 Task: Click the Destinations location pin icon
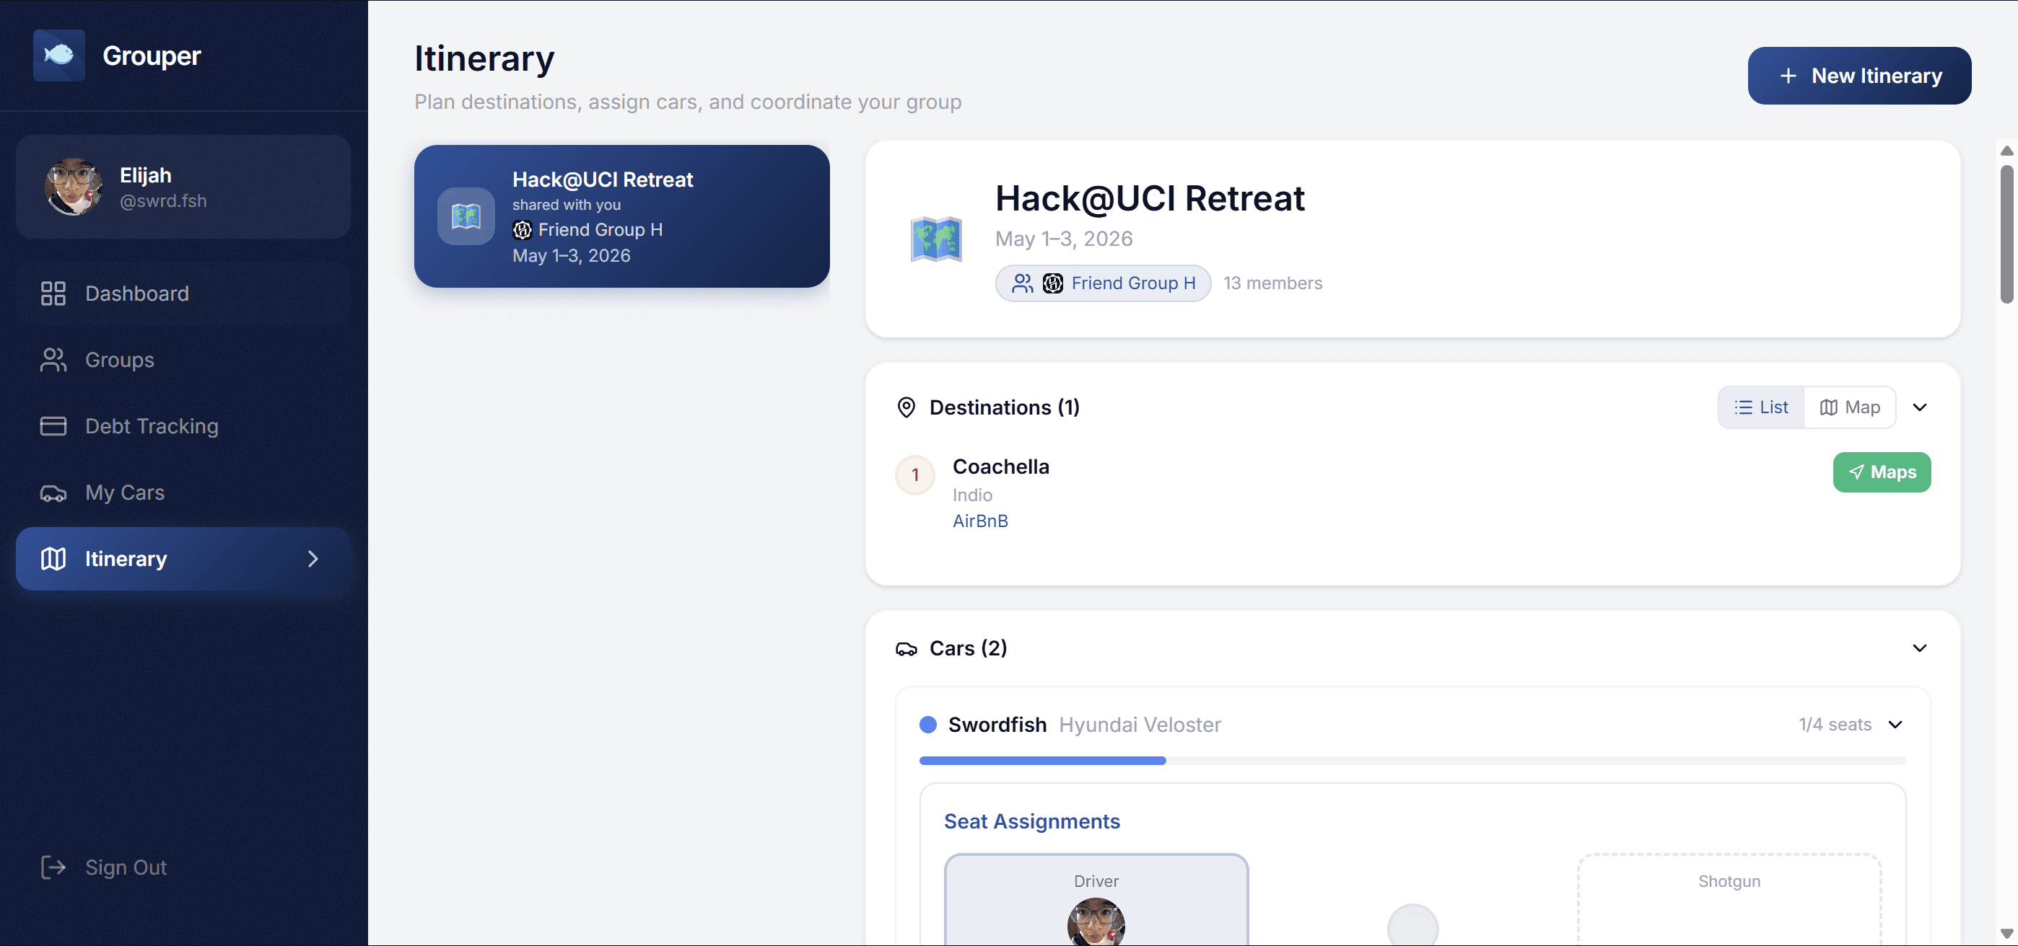pos(907,407)
